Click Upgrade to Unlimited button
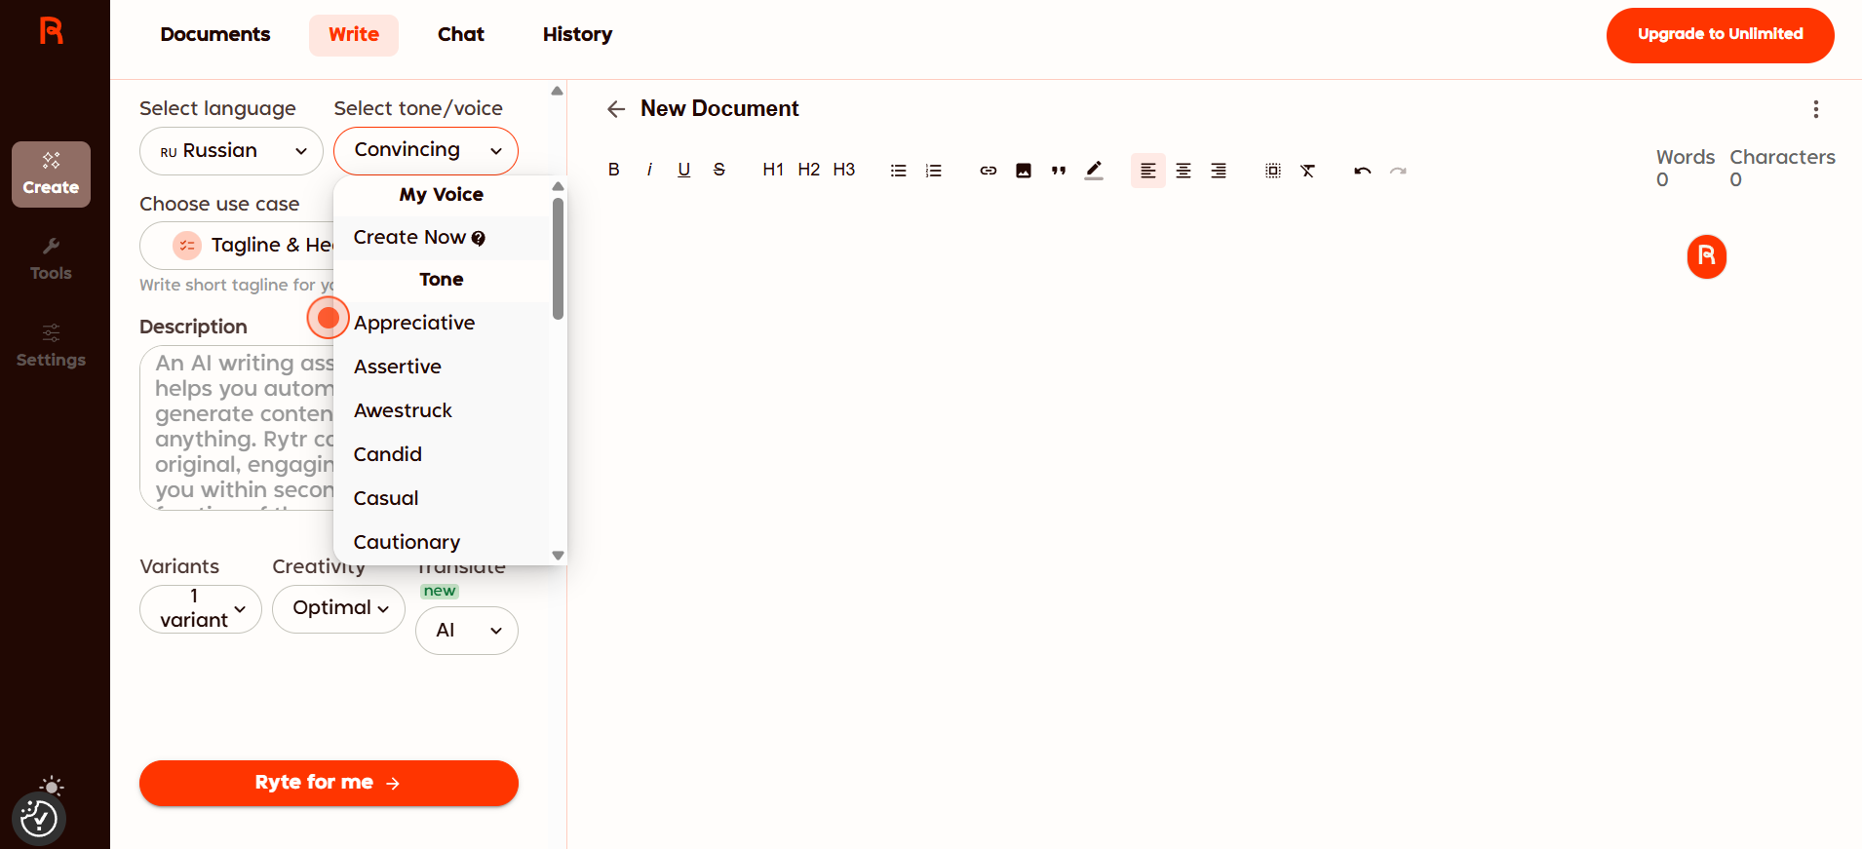This screenshot has height=849, width=1862. pyautogui.click(x=1720, y=35)
